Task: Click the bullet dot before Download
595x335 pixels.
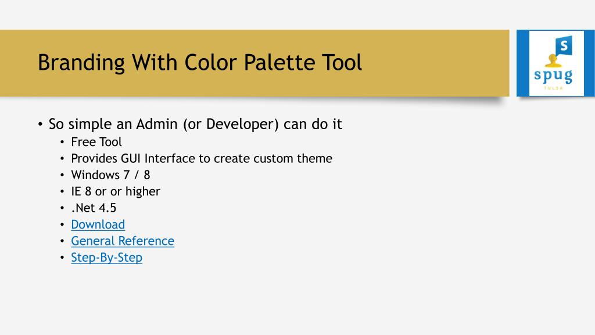Action: pos(62,225)
